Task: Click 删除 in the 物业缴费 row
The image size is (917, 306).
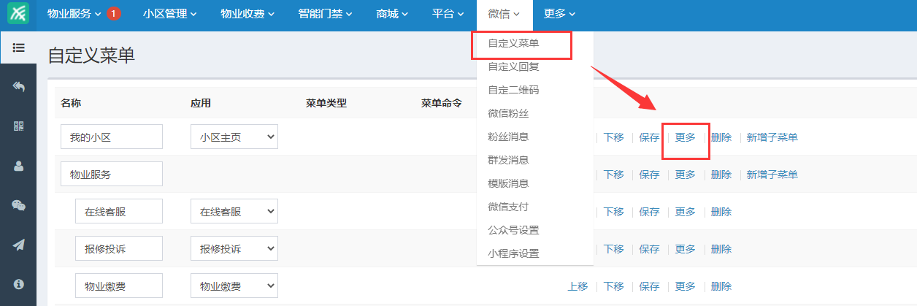Action: [721, 286]
